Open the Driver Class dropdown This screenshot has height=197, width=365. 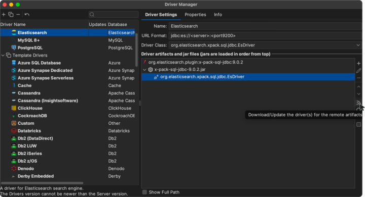tap(358, 45)
